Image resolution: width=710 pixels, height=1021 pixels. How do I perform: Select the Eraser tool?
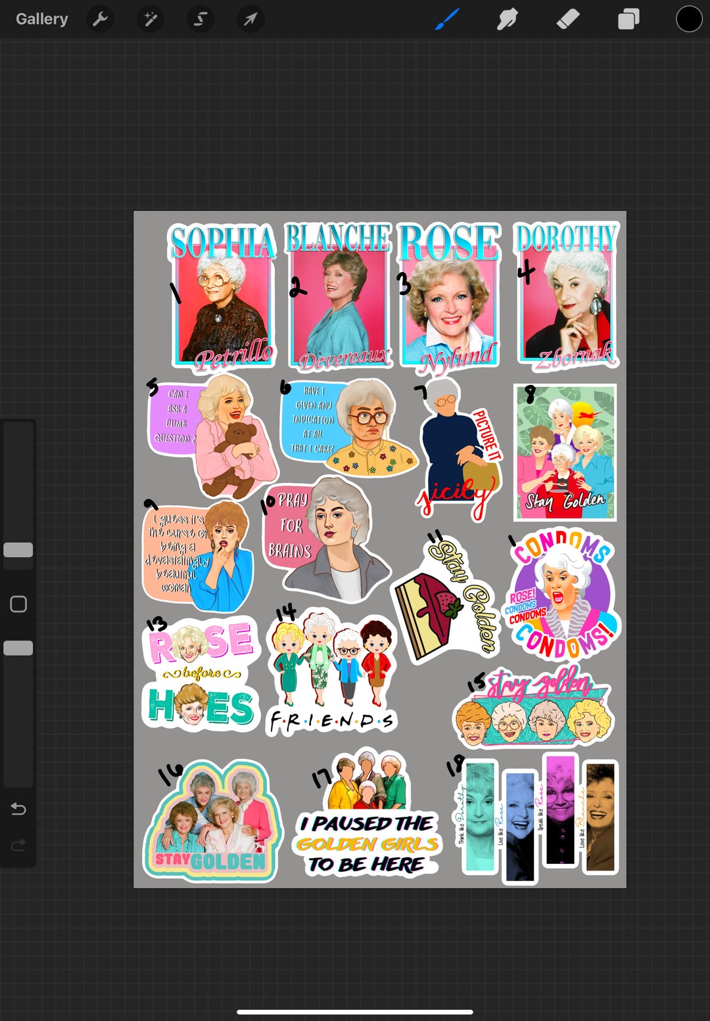[567, 19]
